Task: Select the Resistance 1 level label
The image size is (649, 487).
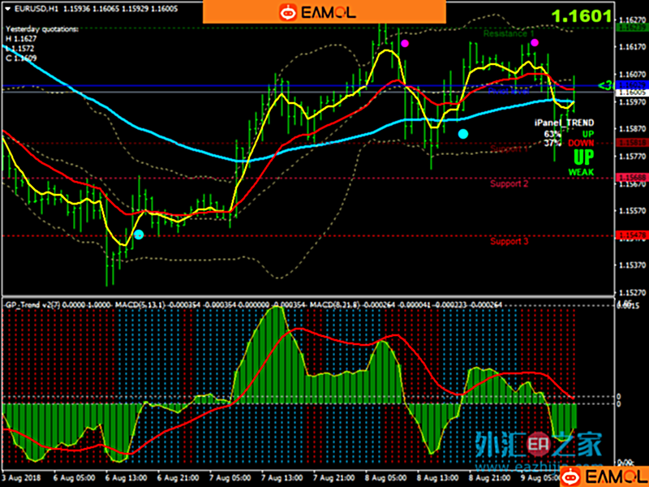Action: click(509, 33)
